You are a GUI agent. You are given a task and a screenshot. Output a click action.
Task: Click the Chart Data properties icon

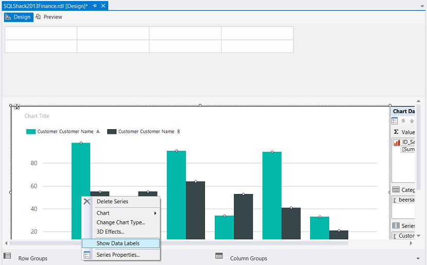coord(395,121)
